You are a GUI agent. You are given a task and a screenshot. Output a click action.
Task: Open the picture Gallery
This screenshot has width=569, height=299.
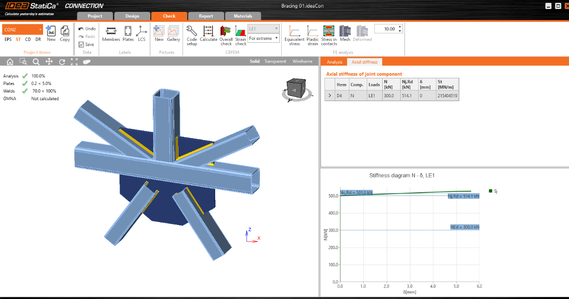(x=173, y=35)
